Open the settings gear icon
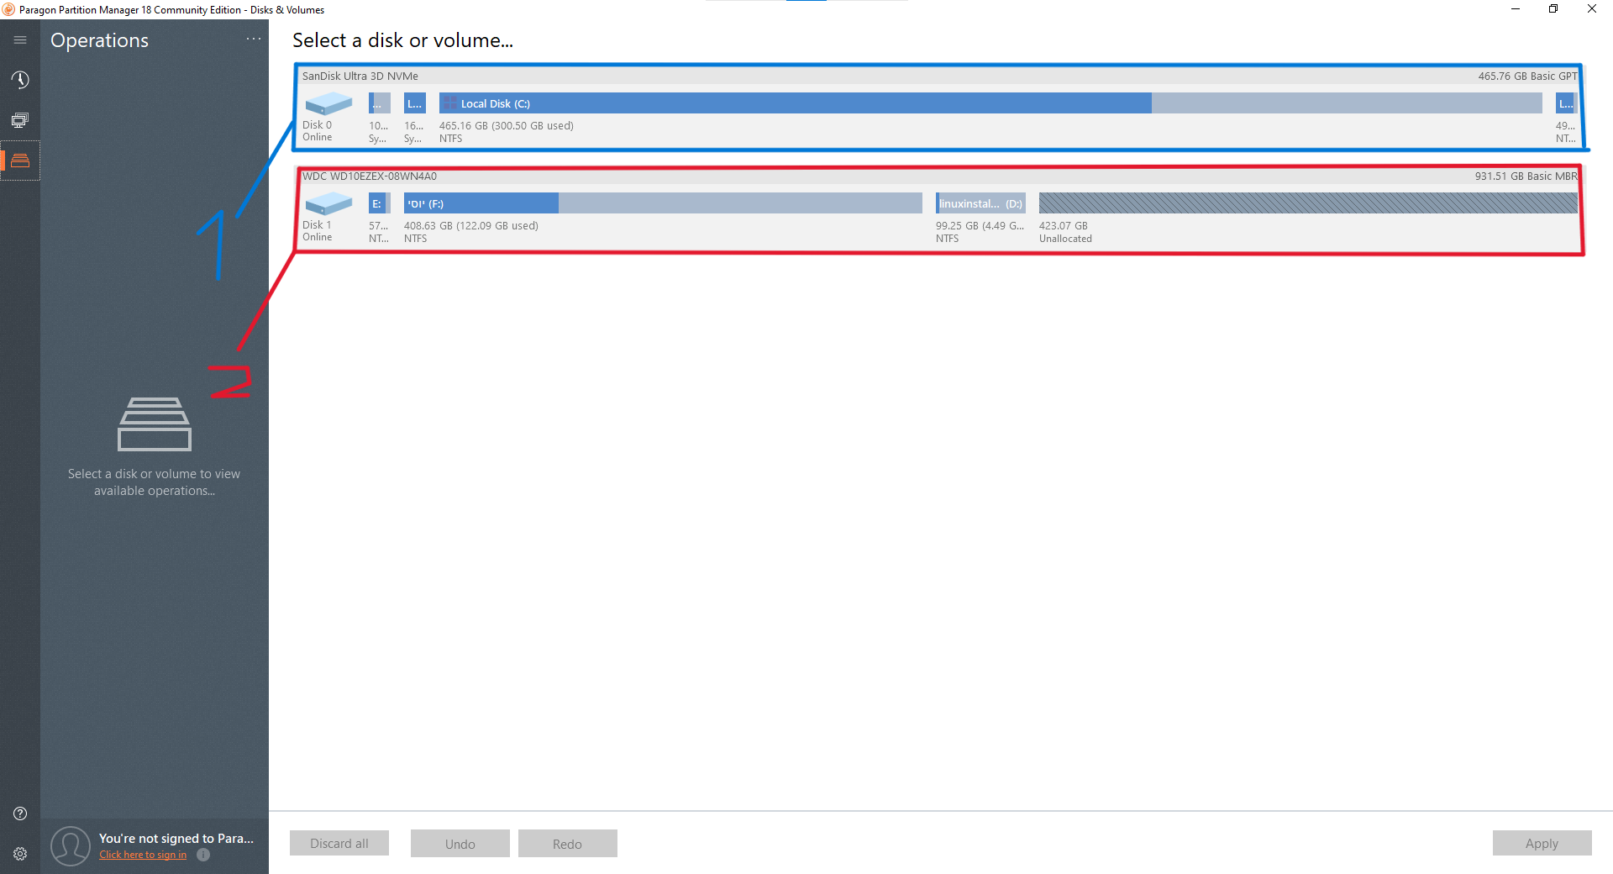 tap(20, 854)
